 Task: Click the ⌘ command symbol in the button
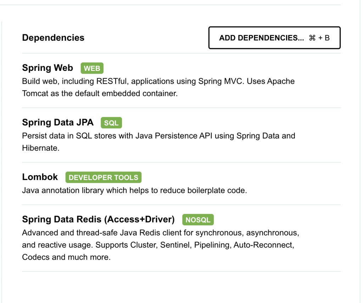coord(312,38)
